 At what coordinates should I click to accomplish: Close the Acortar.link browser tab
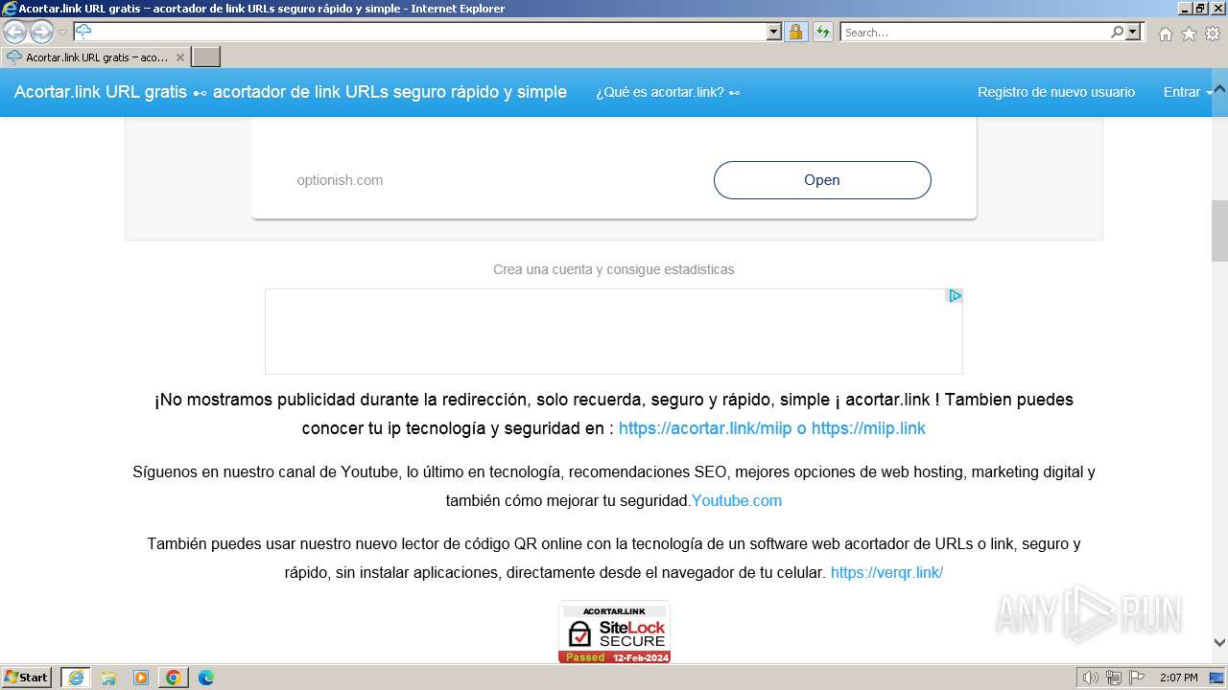(x=179, y=57)
